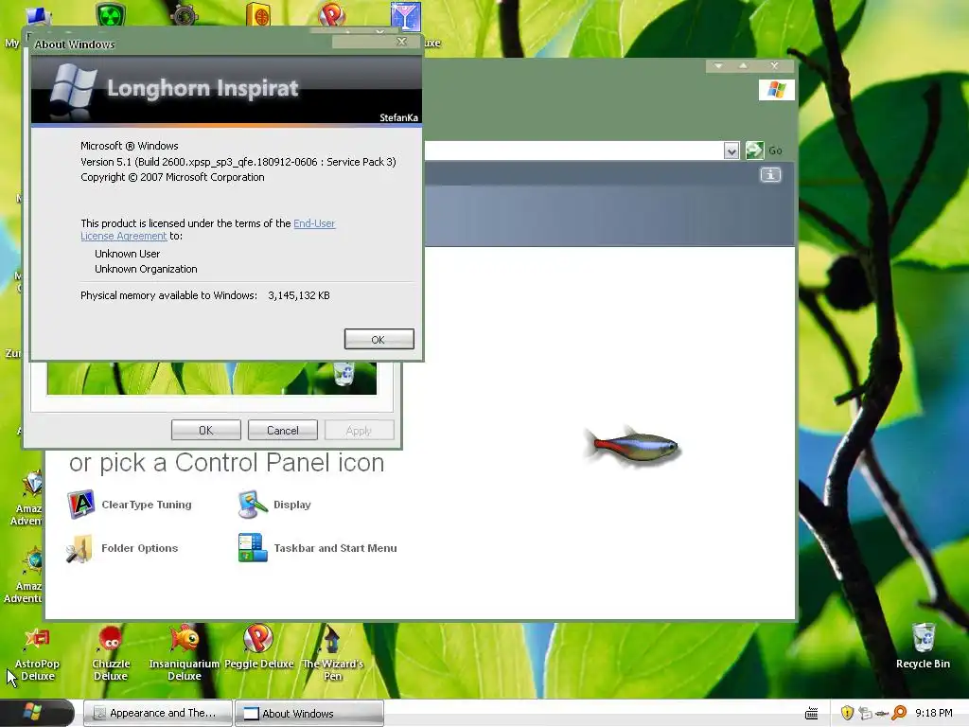Switch to About Windows taskbar button
Image resolution: width=969 pixels, height=727 pixels.
309,714
